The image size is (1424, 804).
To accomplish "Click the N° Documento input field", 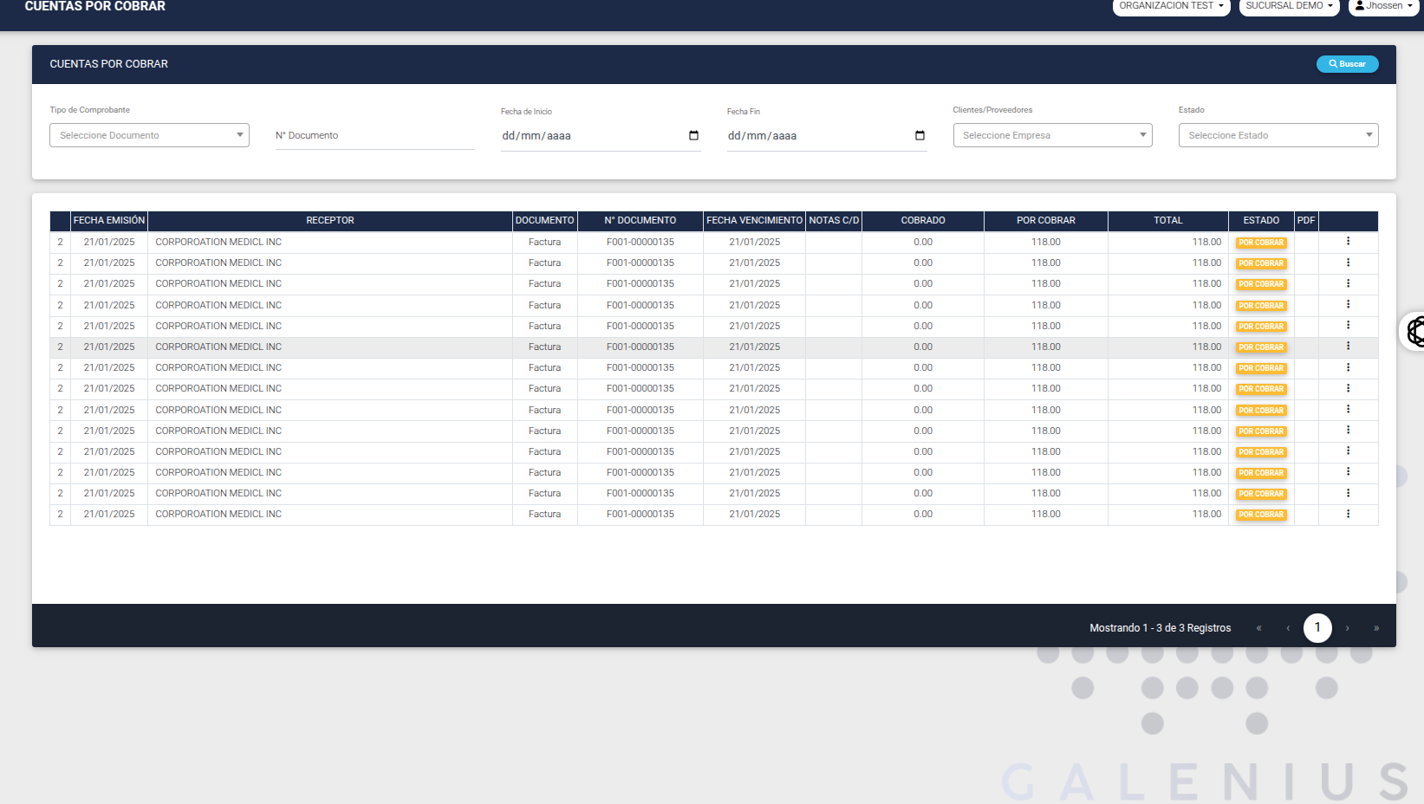I will tap(374, 136).
